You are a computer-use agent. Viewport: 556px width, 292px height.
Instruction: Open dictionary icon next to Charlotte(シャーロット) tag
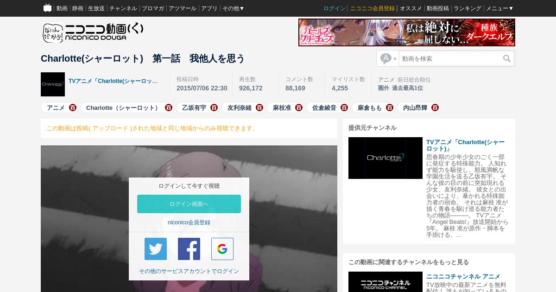[169, 108]
